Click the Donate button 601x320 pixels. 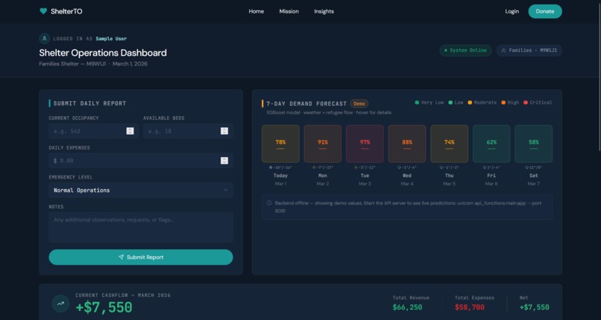pos(545,11)
